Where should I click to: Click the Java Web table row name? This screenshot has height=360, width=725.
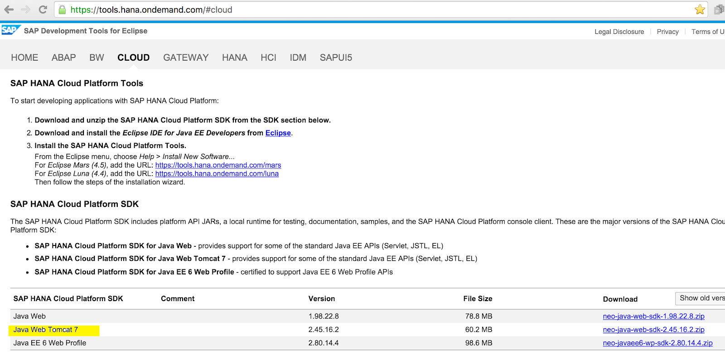(29, 316)
